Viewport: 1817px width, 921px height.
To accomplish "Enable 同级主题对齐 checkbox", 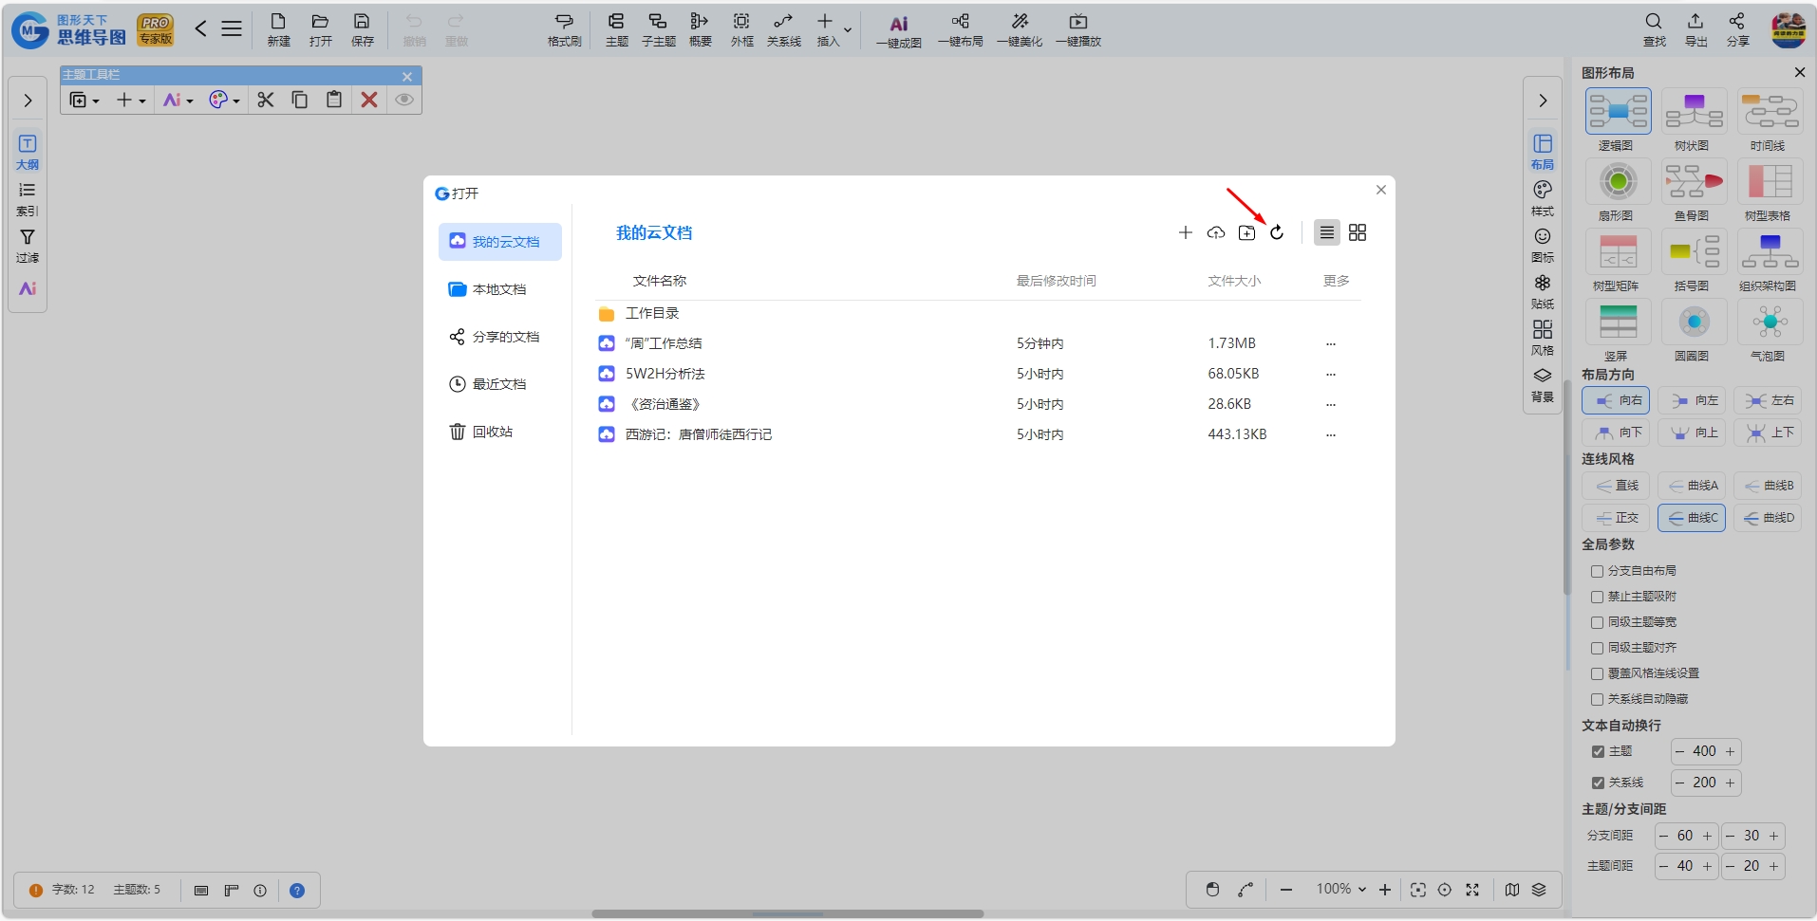I will 1597,648.
